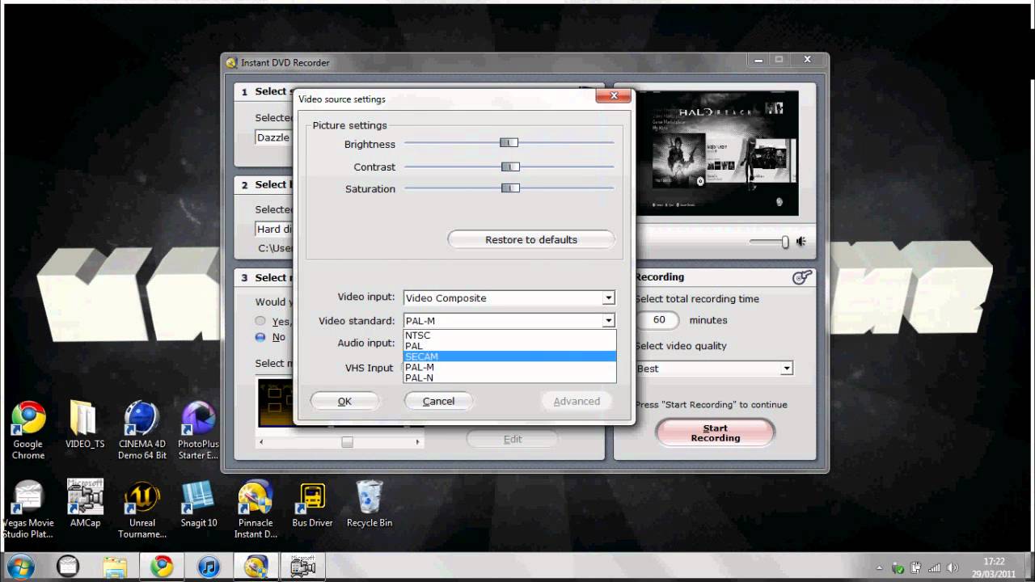Screen dimensions: 1035x582
Task: Open iTunes from the taskbar
Action: pyautogui.click(x=209, y=567)
